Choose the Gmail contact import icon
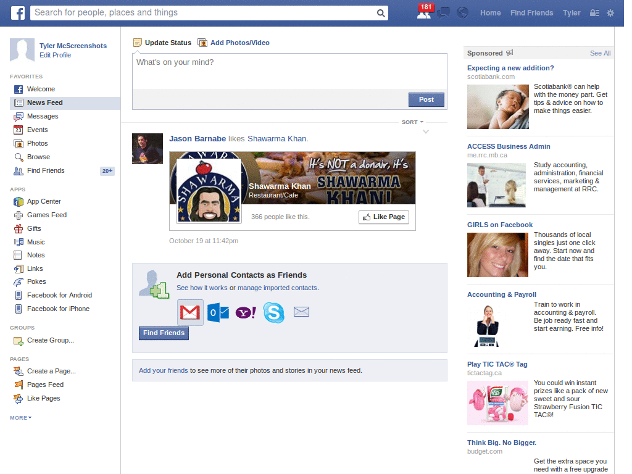This screenshot has height=474, width=632. 190,312
